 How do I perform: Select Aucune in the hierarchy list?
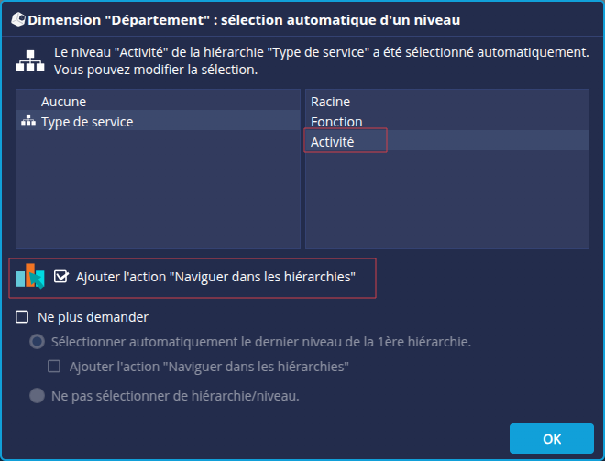(63, 102)
